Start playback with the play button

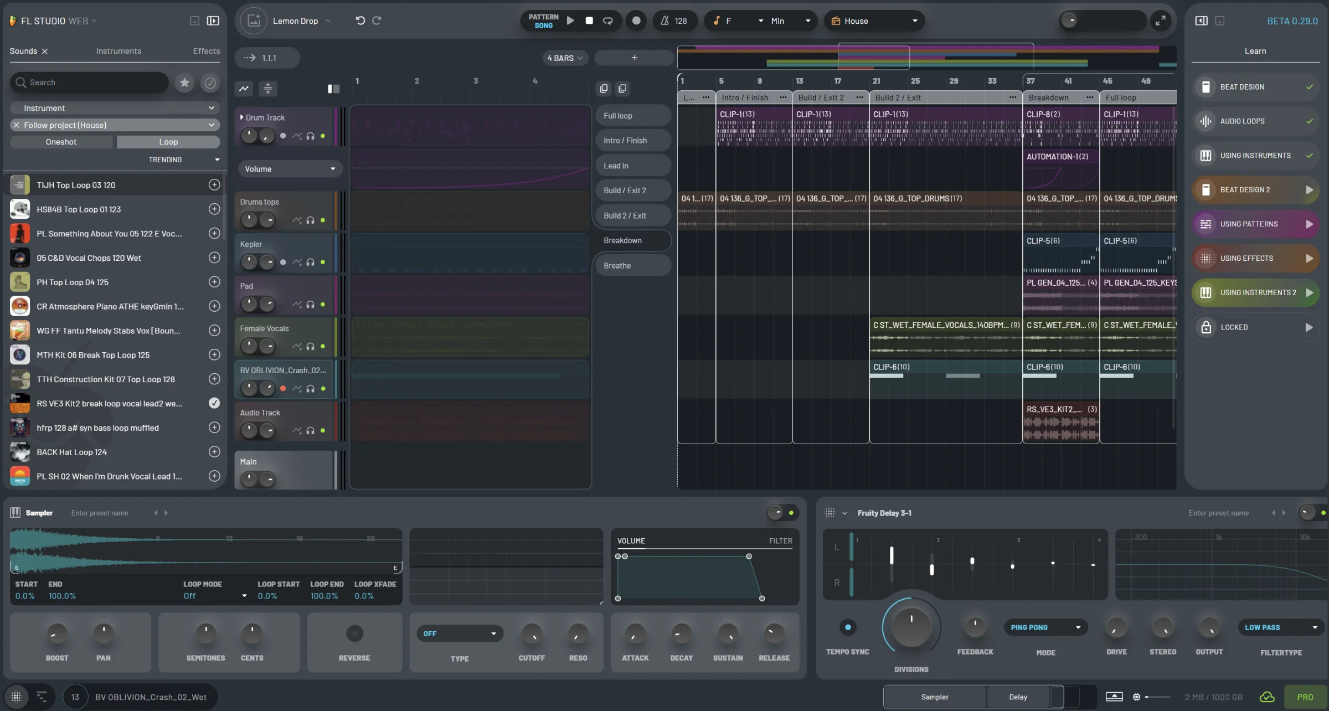click(x=570, y=20)
